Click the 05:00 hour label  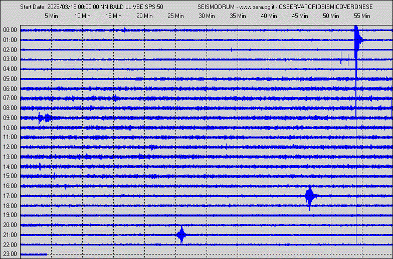pyautogui.click(x=10, y=79)
